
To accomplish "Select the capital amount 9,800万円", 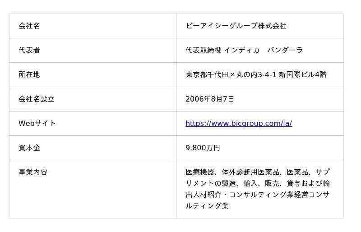I will (x=203, y=148).
